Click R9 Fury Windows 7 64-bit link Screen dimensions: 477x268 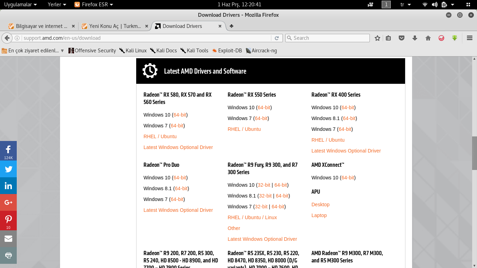coord(278,207)
